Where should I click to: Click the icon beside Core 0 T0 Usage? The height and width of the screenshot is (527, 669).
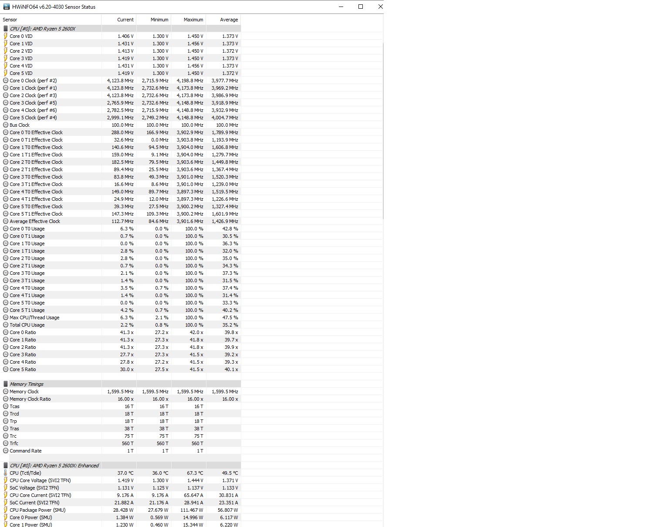click(x=6, y=229)
